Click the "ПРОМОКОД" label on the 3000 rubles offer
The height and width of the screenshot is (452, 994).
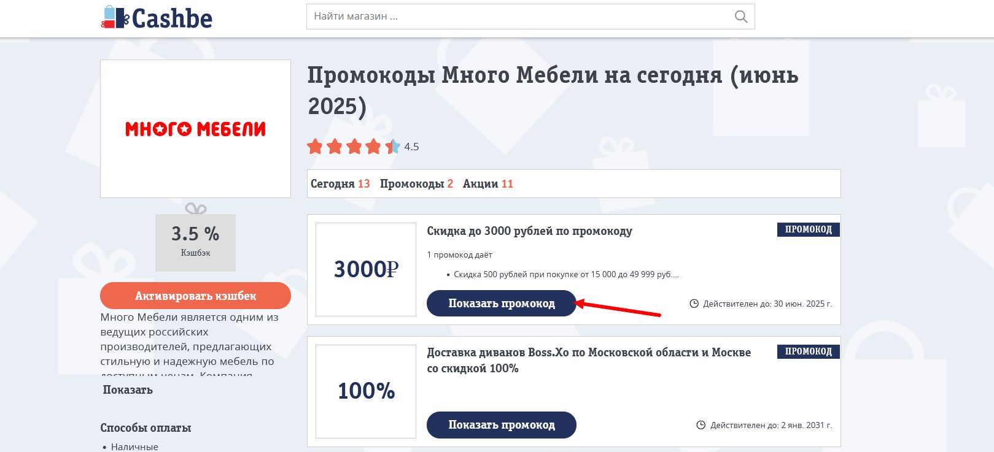(809, 229)
